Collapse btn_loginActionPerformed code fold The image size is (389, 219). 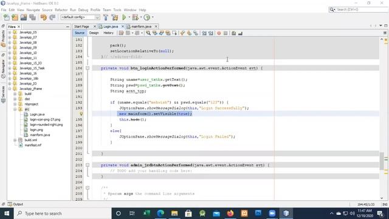(x=88, y=68)
